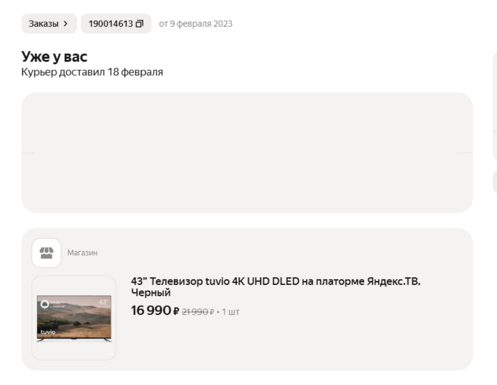Click the Магазин label
Viewport: 497px width, 385px height.
[83, 253]
